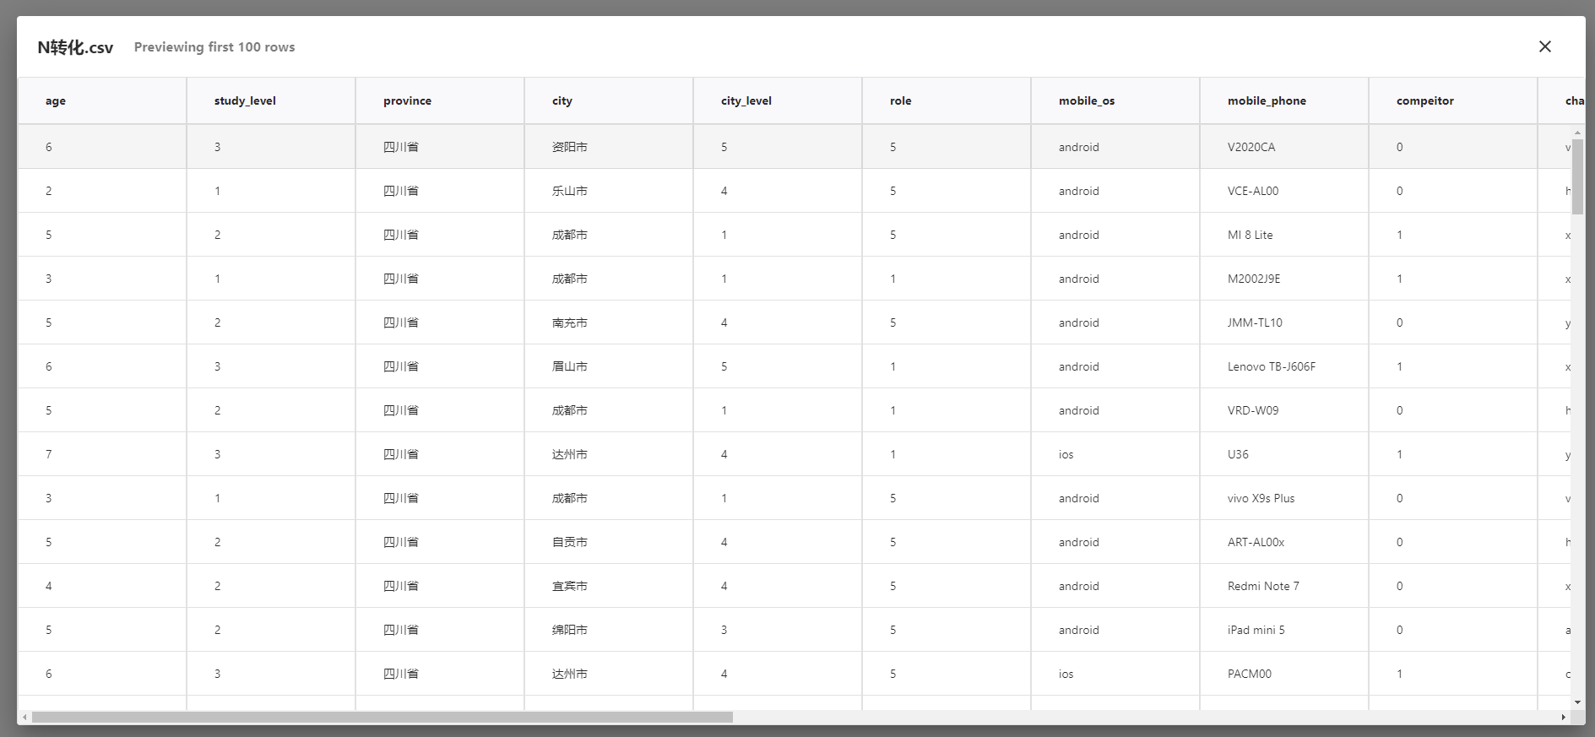Click the vertical scrollbar down arrow
Image resolution: width=1595 pixels, height=737 pixels.
point(1577,702)
